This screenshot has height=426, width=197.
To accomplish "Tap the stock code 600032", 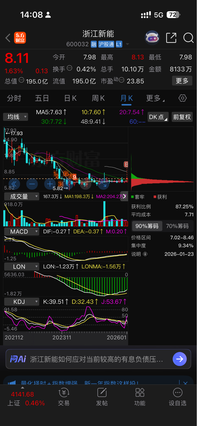I will pos(77,44).
